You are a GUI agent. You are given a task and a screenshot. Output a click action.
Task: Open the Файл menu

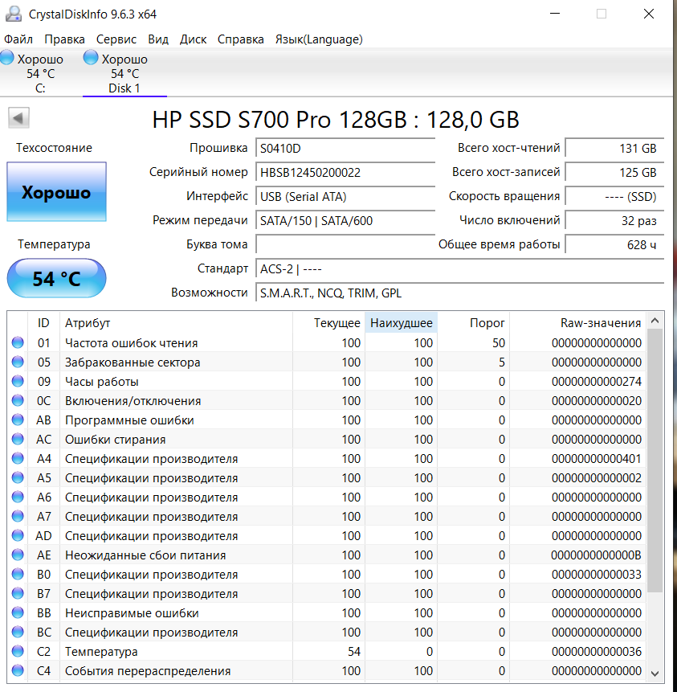click(18, 39)
